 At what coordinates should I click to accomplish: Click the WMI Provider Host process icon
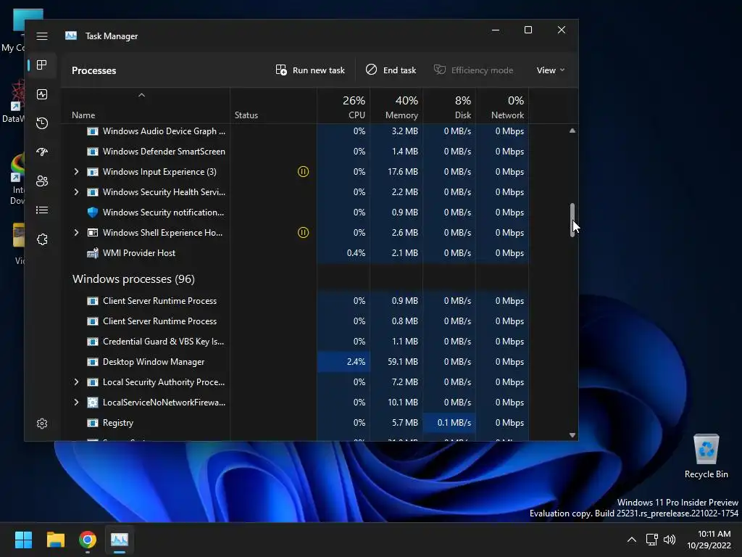tap(93, 253)
